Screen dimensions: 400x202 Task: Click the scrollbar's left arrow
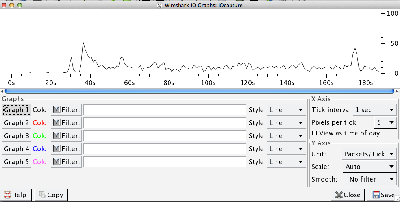click(x=2, y=91)
